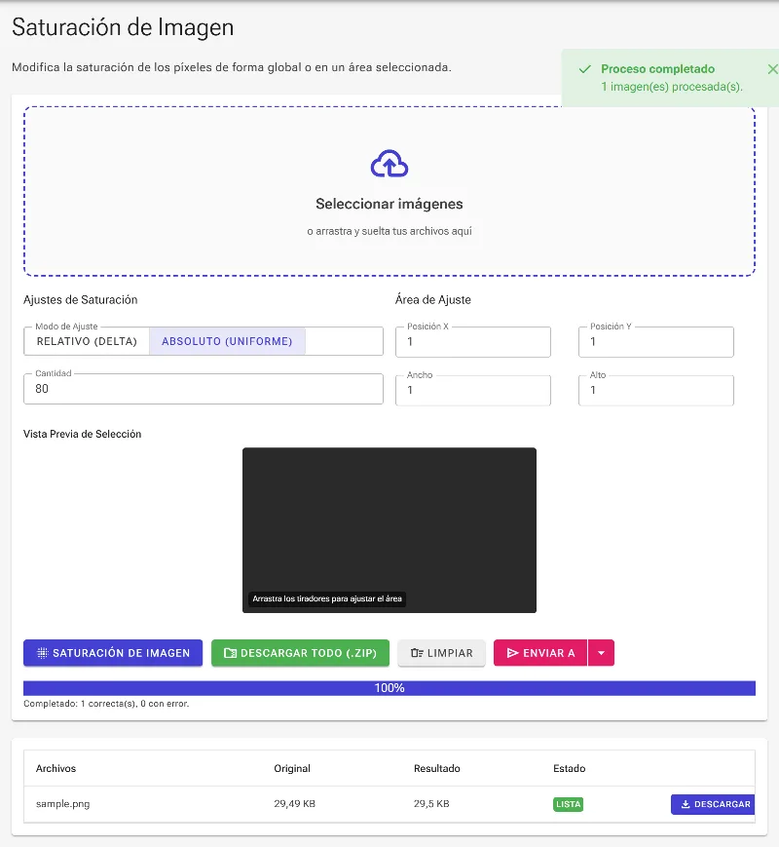The width and height of the screenshot is (779, 847).
Task: Click the selection preview dark canvas
Action: point(389,530)
